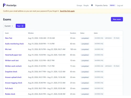Click the 30 min duration value
This screenshot has height=98, width=131.
coord(73,38)
